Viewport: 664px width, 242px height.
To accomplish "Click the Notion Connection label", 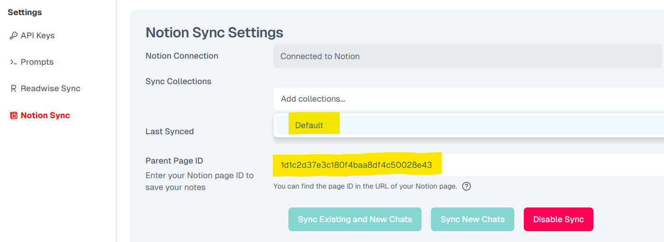I will [x=182, y=56].
